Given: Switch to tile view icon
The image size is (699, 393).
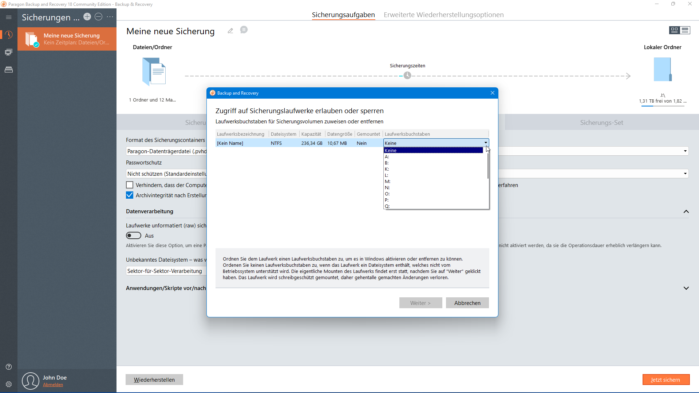Looking at the screenshot, I should coord(674,30).
